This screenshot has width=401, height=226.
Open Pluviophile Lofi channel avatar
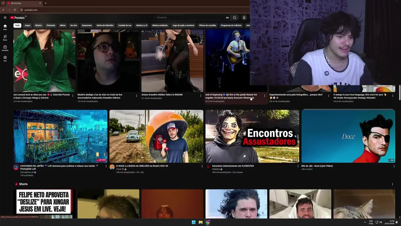coord(16,167)
